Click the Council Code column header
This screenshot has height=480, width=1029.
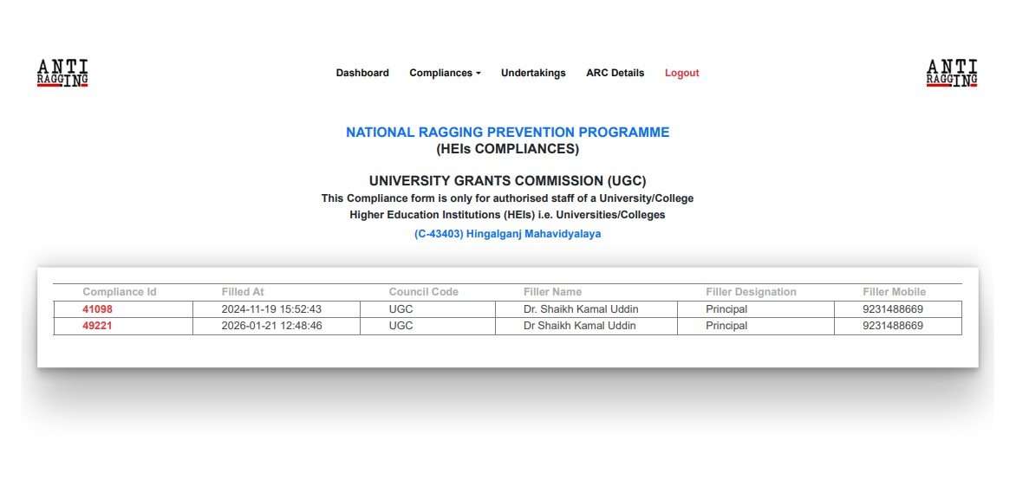pos(423,292)
